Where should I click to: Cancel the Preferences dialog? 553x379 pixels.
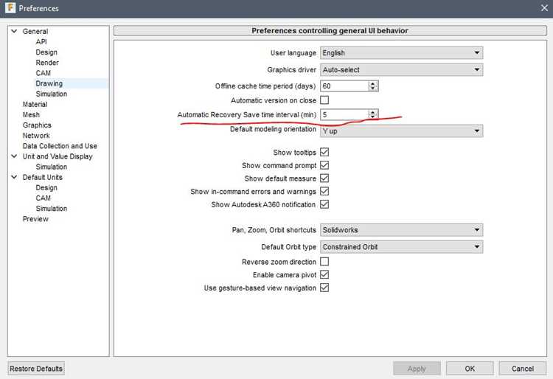(x=523, y=369)
